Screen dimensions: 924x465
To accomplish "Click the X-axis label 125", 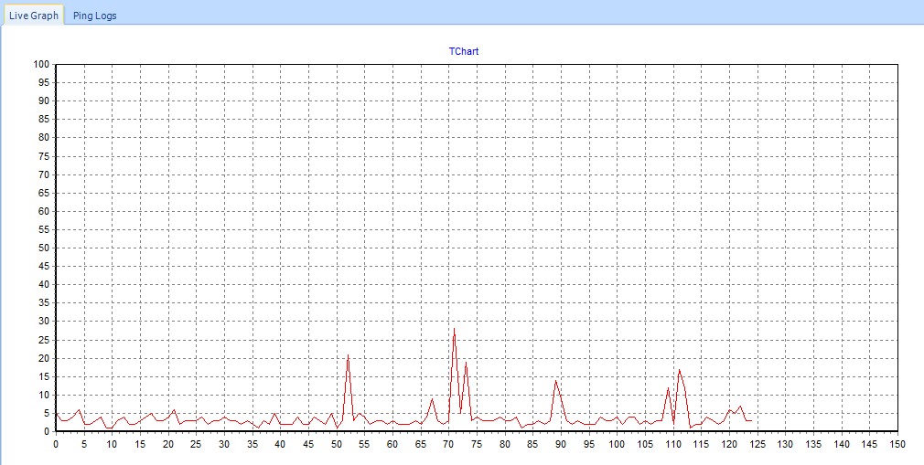I will tap(757, 443).
